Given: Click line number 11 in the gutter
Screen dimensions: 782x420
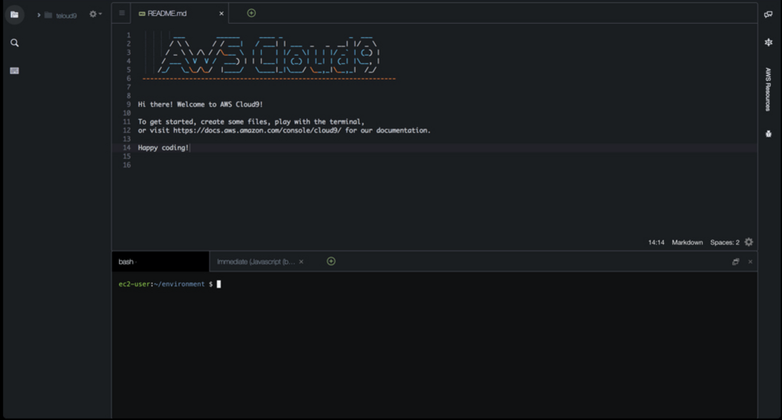Looking at the screenshot, I should pyautogui.click(x=127, y=121).
